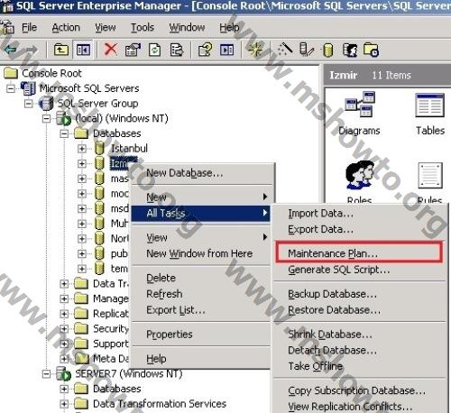Launch the Run a Wizard wand icon
451x413 pixels.
coord(285,50)
